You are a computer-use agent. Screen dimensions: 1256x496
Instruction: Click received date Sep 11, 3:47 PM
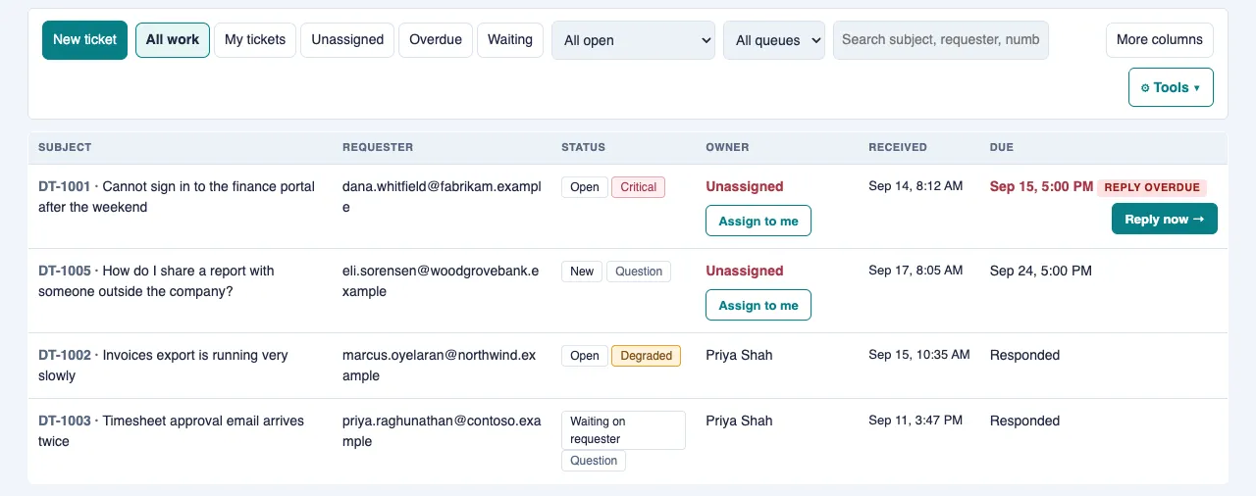[x=916, y=421]
